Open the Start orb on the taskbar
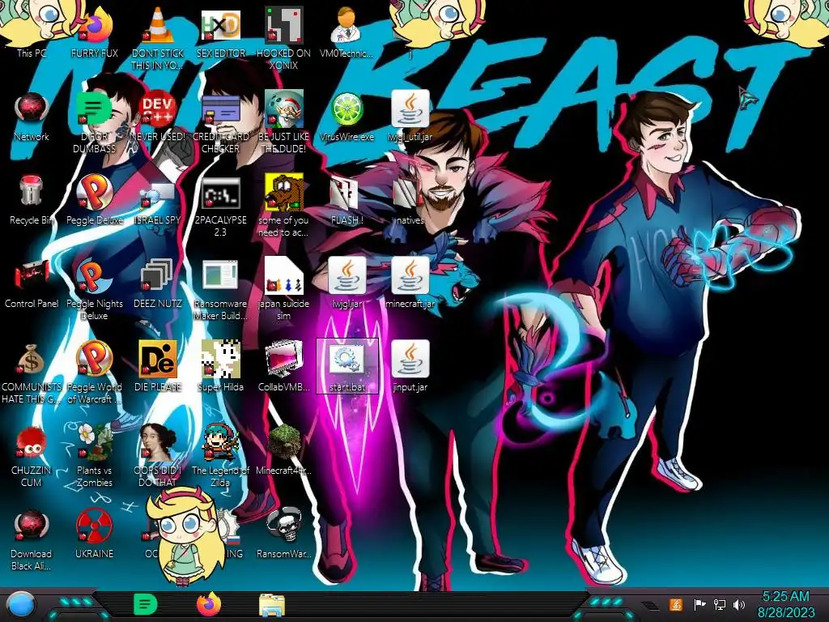 (22, 604)
